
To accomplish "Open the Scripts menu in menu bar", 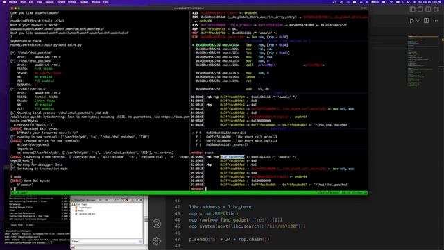I will click(61, 2).
